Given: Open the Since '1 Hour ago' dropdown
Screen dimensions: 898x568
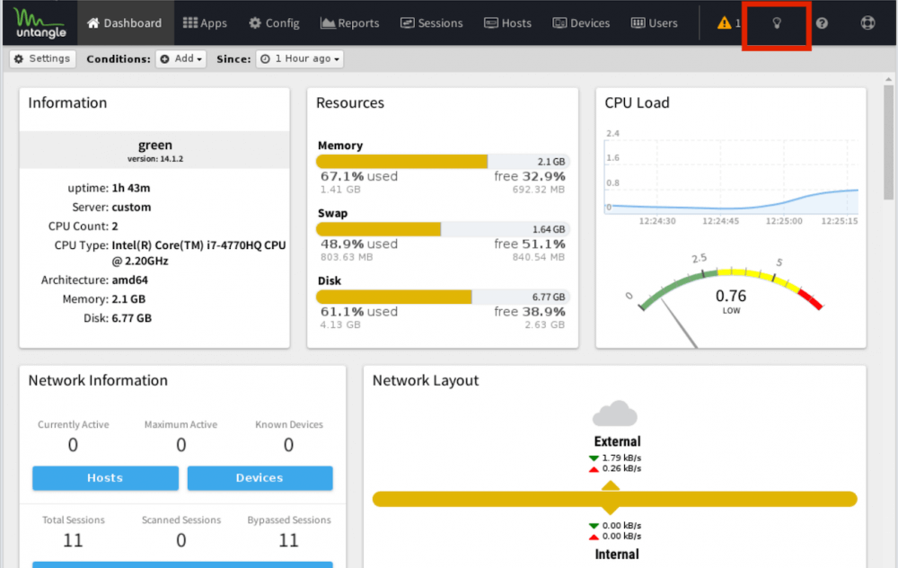Looking at the screenshot, I should pos(300,58).
